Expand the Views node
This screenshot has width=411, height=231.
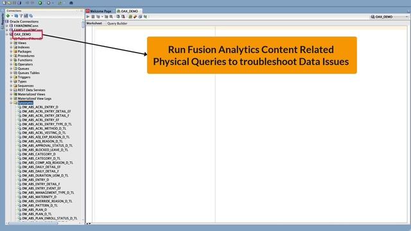(12, 43)
